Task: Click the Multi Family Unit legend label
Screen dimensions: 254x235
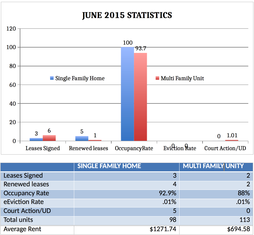Action: point(182,78)
